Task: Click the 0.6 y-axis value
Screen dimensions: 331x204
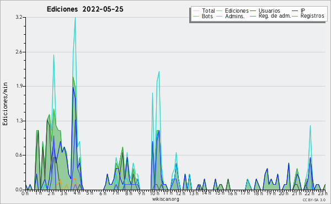Action: [x=19, y=155]
